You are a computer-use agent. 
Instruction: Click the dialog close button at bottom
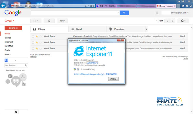click(113, 79)
